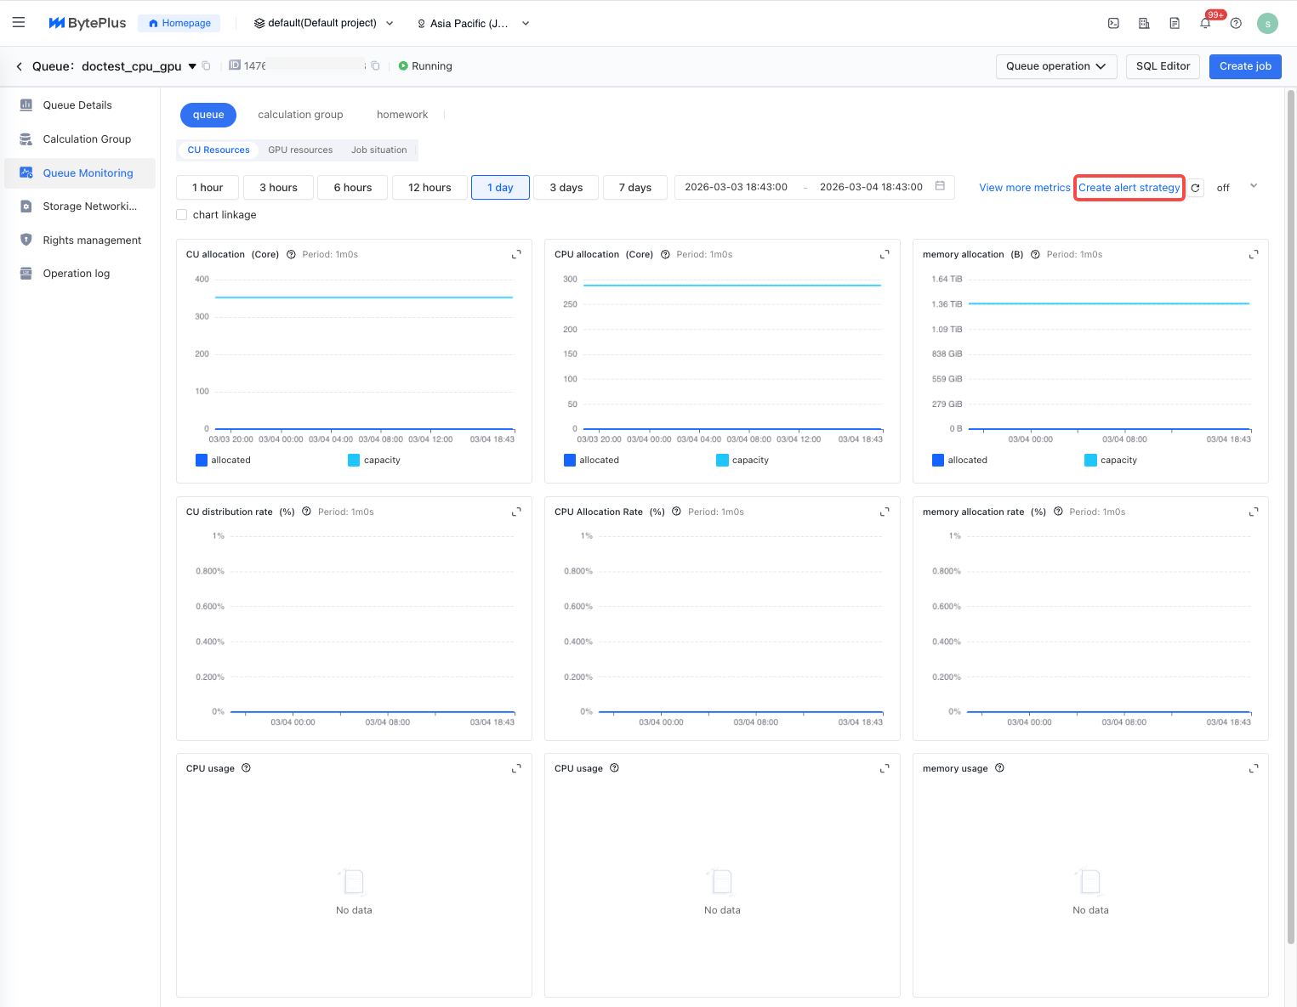Image resolution: width=1297 pixels, height=1007 pixels.
Task: Click the refresh icon beside alert strategy
Action: click(x=1195, y=188)
